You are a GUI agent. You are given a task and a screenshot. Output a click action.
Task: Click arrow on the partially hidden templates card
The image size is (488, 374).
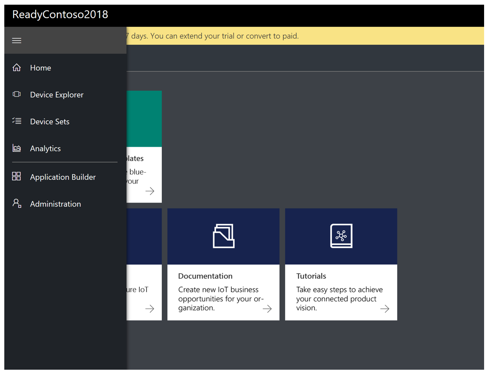[150, 191]
